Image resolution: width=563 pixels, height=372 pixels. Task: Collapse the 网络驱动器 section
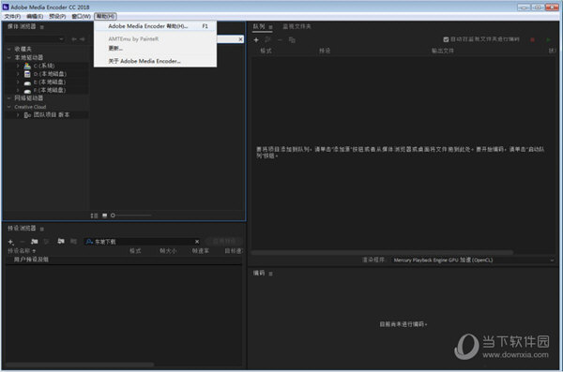(9, 98)
